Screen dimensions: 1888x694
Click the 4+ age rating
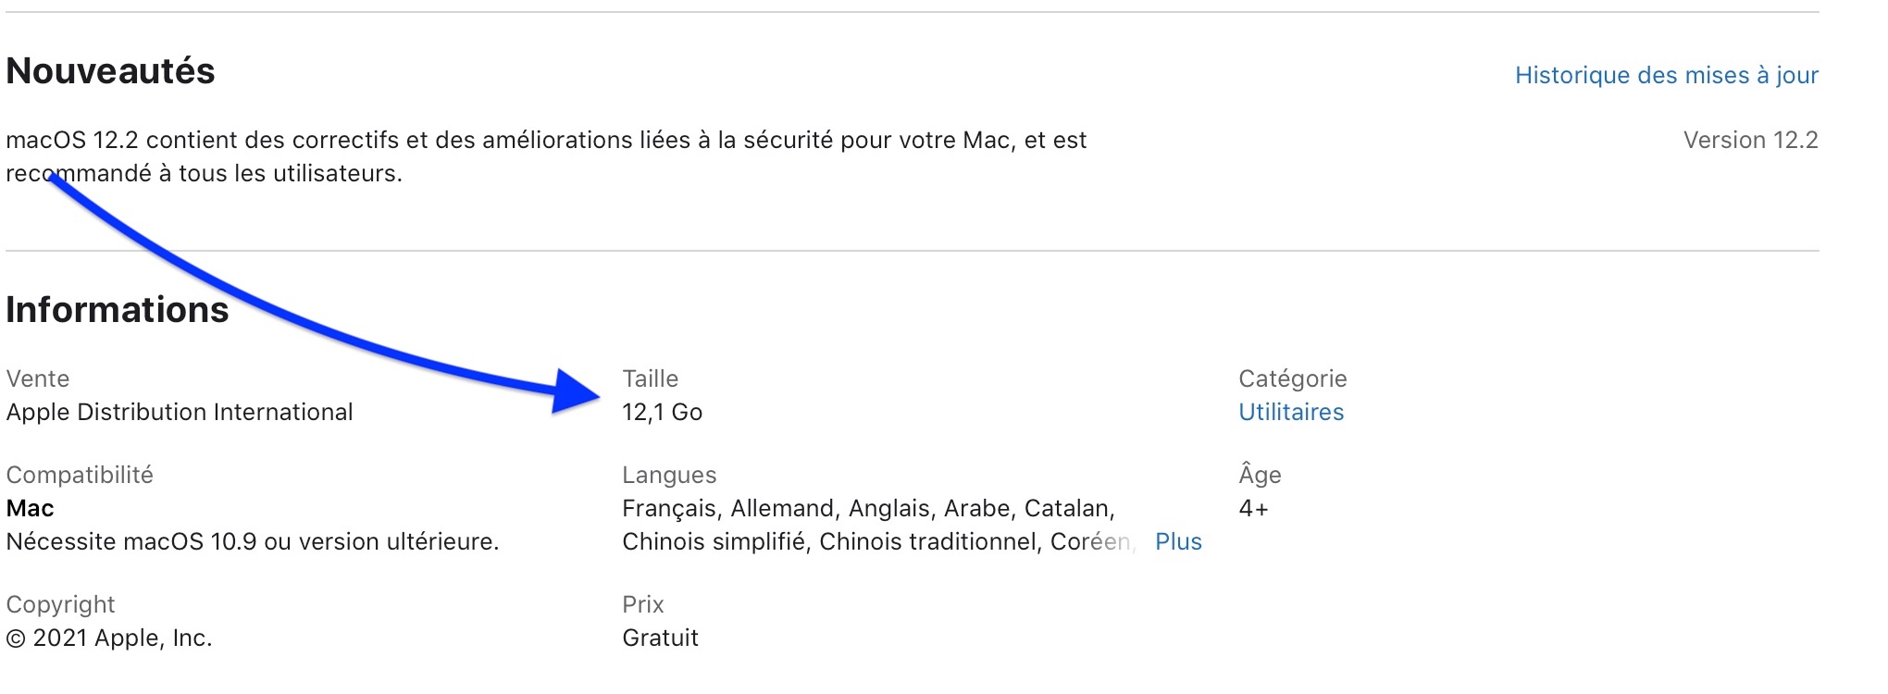(x=1253, y=508)
